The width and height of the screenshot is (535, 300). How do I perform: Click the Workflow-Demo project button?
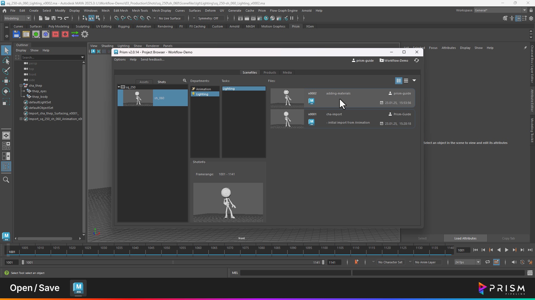(394, 61)
